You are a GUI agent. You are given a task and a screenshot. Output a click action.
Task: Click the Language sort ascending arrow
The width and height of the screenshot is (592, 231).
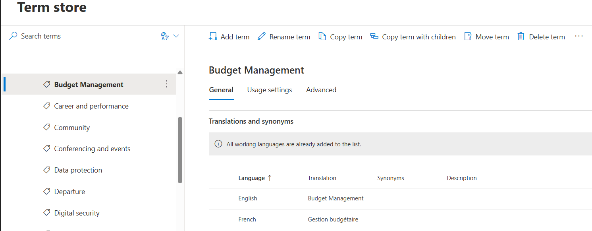pyautogui.click(x=270, y=178)
